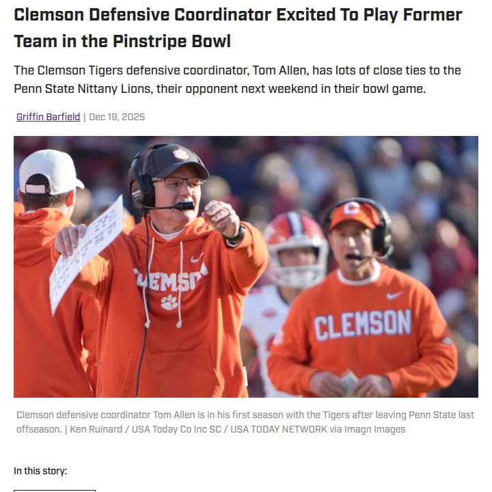Click the story tag button at page bottom

coord(55,489)
